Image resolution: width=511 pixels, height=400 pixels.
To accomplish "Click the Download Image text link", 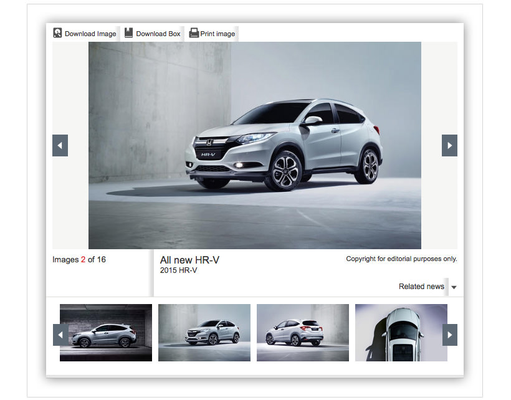I will [90, 34].
